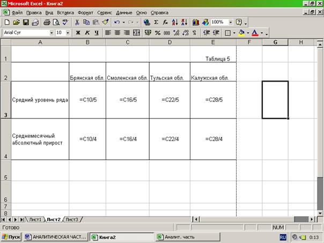Click the Пуск start button
The height and width of the screenshot is (243, 324).
click(x=12, y=237)
